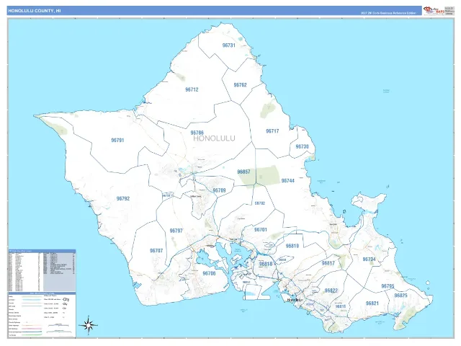Select ZIP code label 96701

point(261,230)
